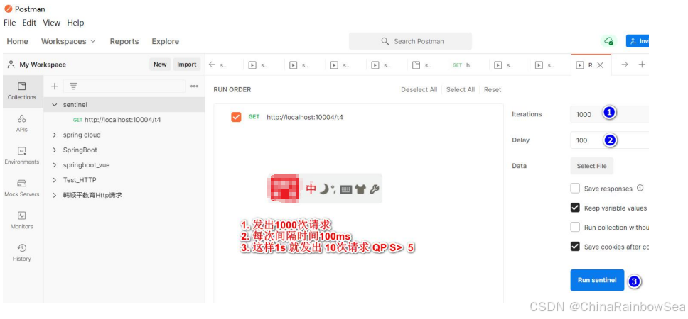Expand the springboot_vue collection

(x=55, y=165)
